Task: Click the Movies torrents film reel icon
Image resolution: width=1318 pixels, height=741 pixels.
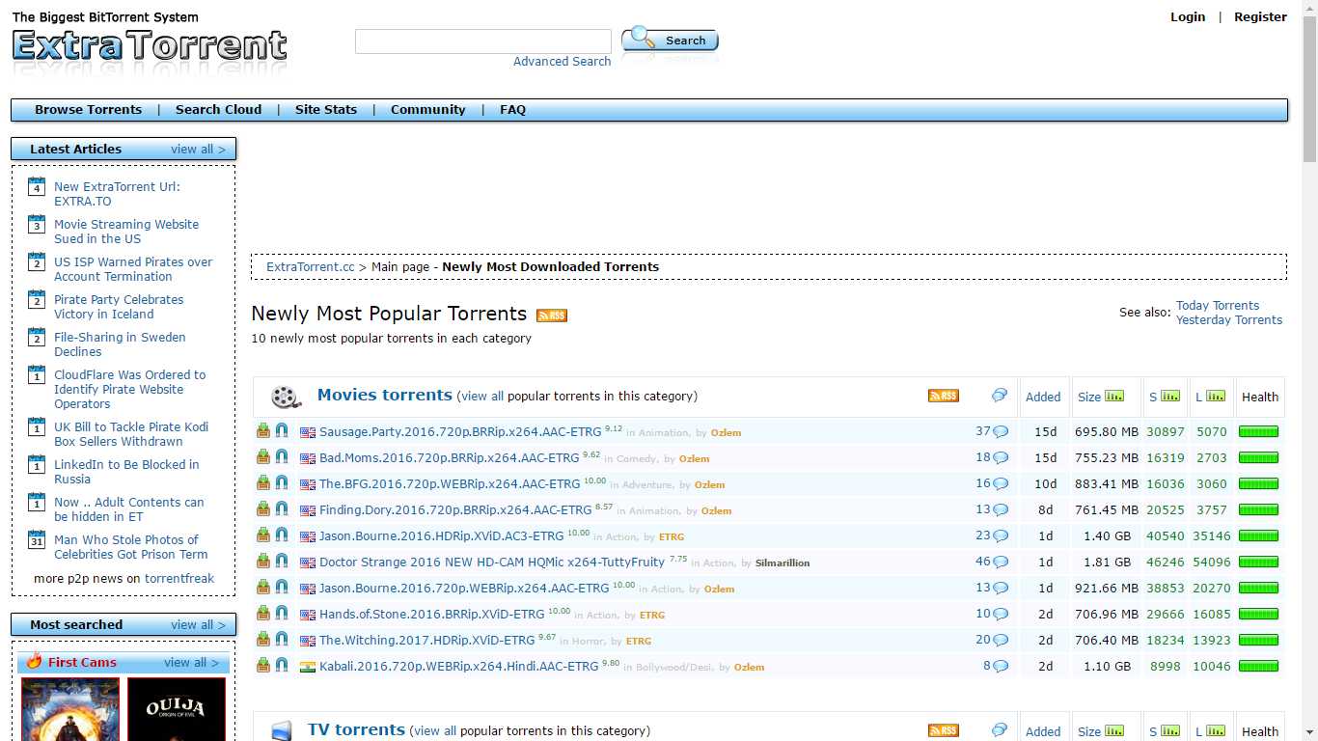Action: [285, 396]
